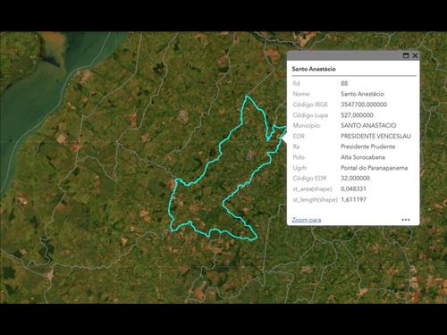Click the Código Lupa value '527,000000'
Viewport: 447px width, 335px height.
click(x=357, y=115)
